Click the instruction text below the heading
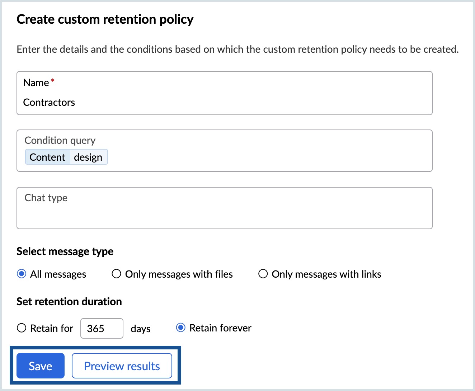This screenshot has height=391, width=475. [237, 49]
